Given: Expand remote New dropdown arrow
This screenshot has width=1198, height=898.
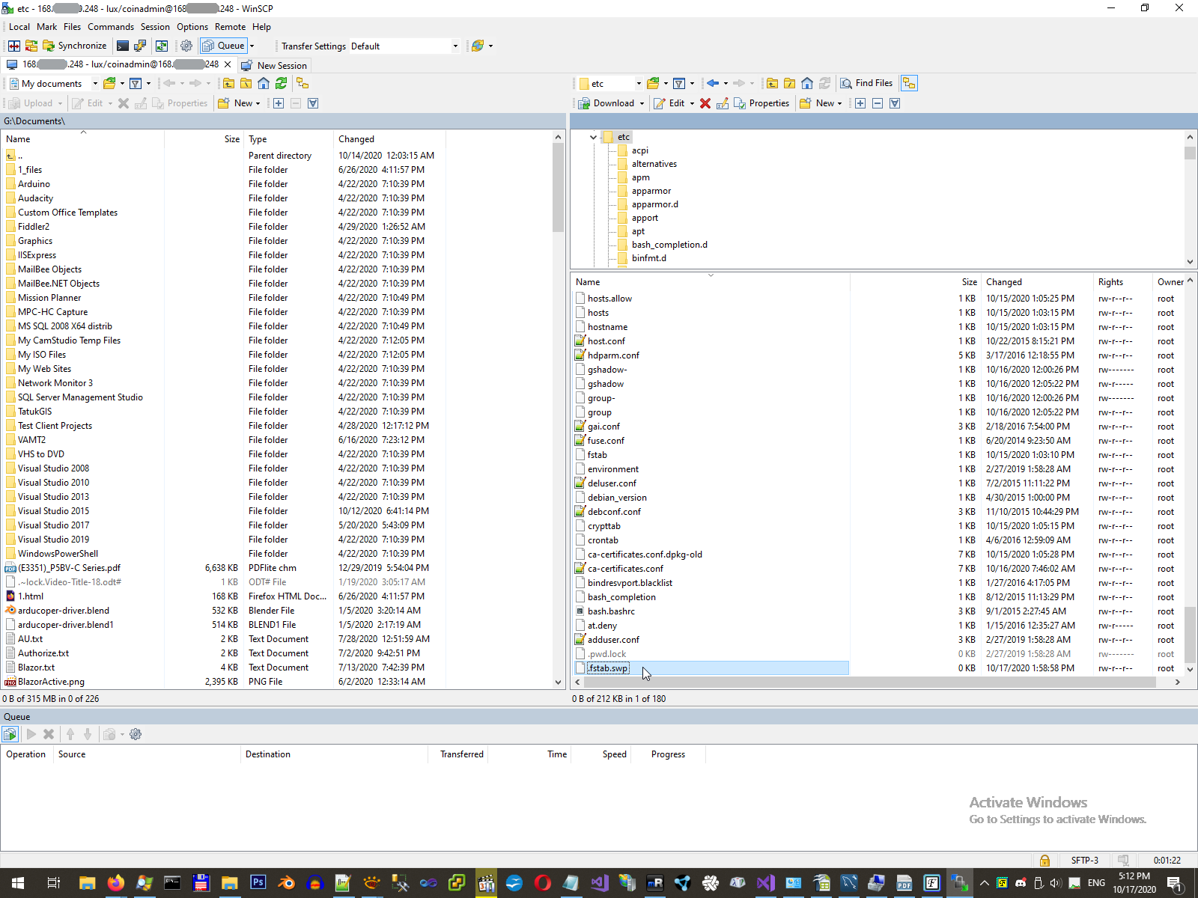Looking at the screenshot, I should pos(839,103).
